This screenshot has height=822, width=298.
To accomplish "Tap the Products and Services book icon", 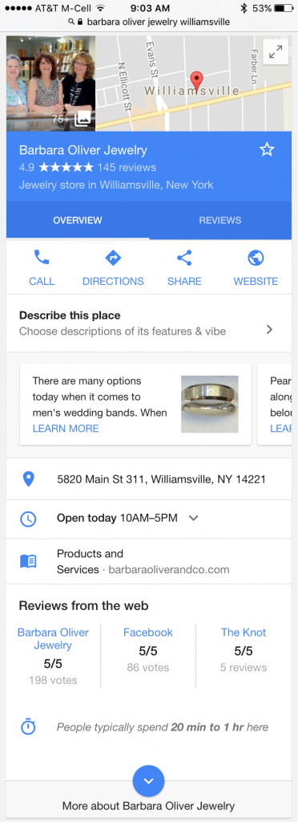I will [28, 561].
